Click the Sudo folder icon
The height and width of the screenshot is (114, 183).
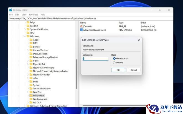[x=31, y=82]
